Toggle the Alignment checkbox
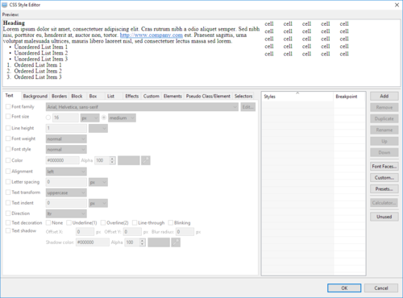Screen dimensions: 403x298 [8, 172]
